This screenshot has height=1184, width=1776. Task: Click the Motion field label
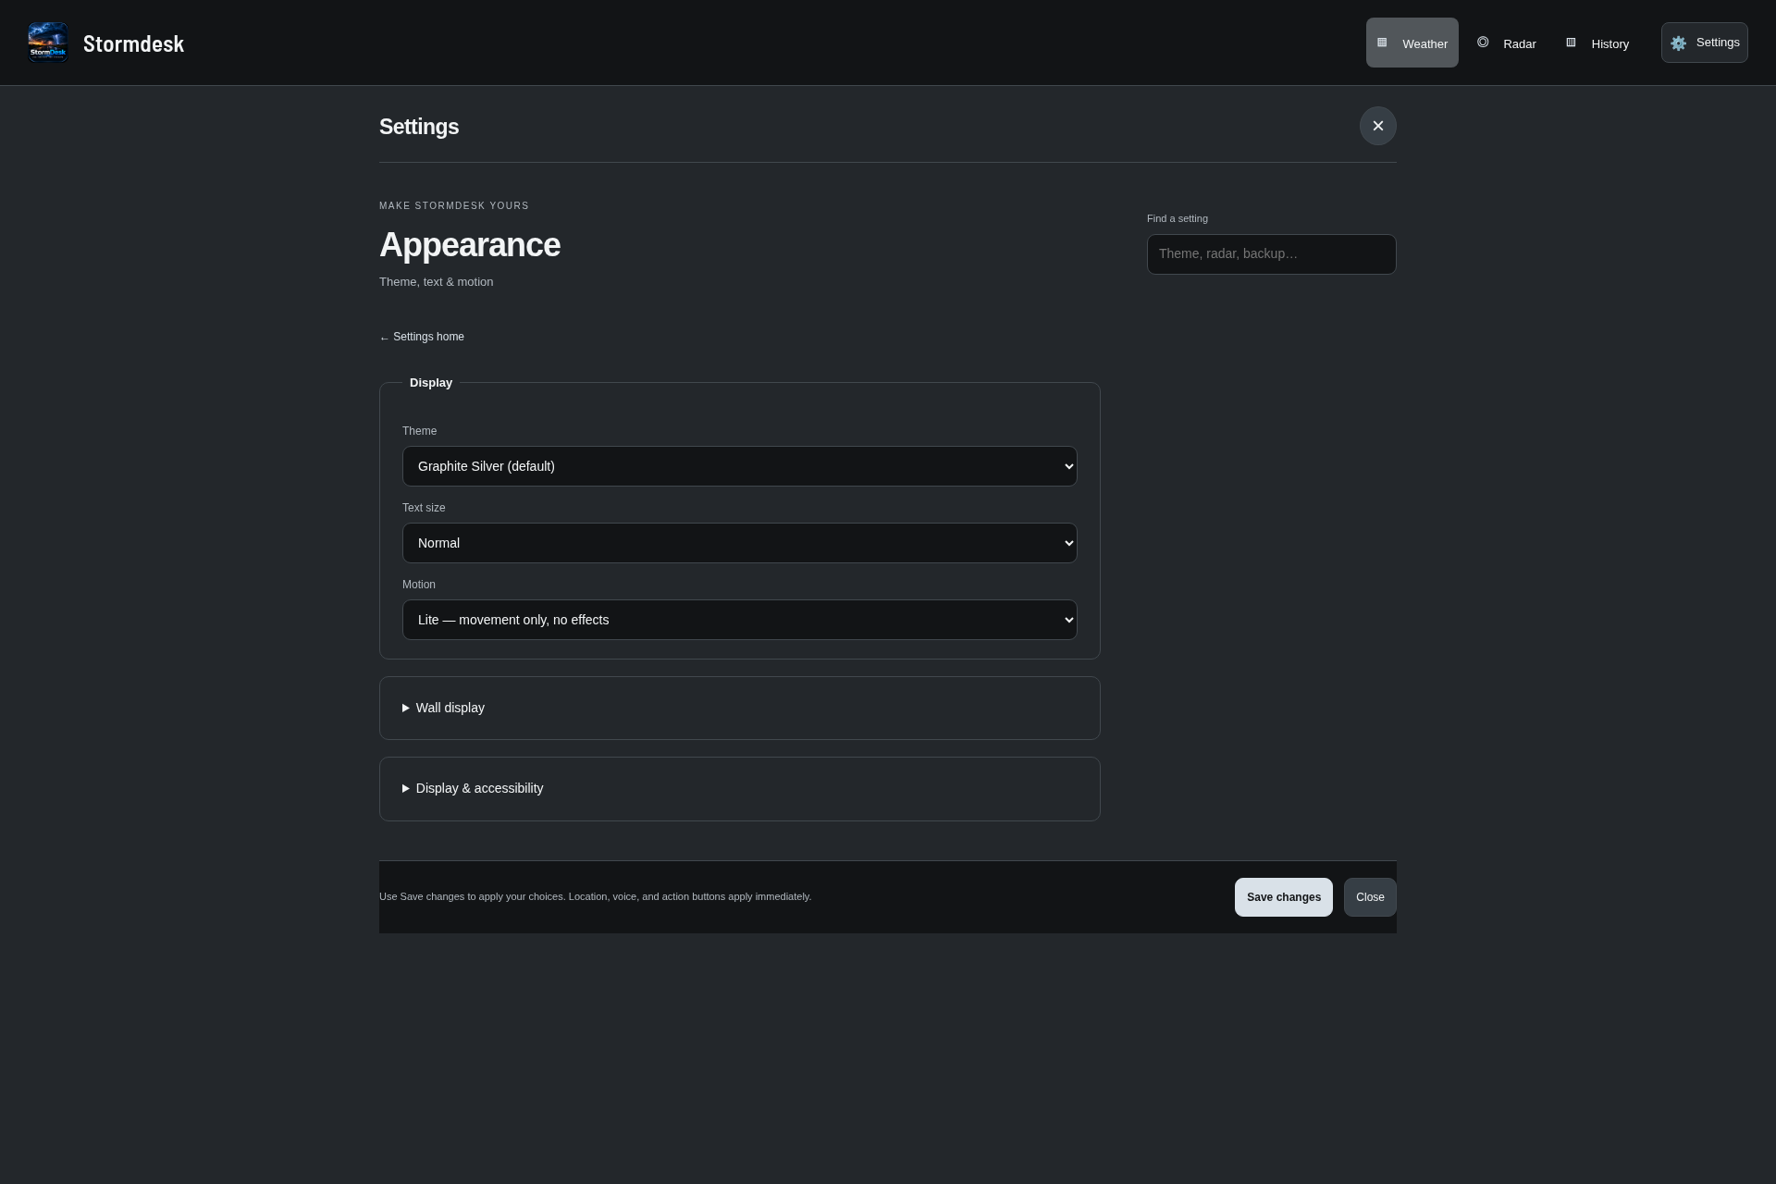(x=418, y=585)
